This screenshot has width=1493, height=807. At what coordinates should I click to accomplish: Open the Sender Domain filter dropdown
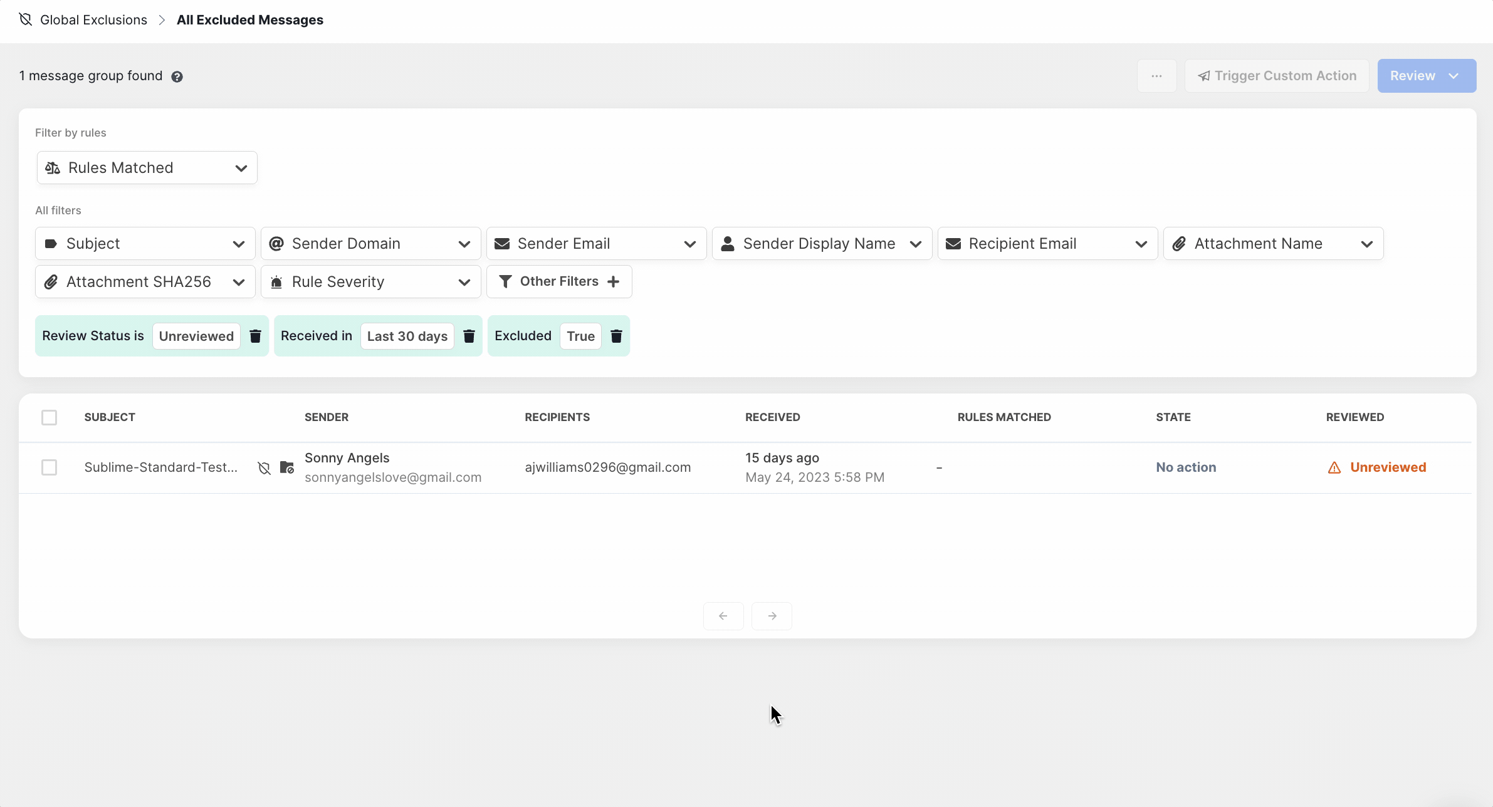point(370,244)
